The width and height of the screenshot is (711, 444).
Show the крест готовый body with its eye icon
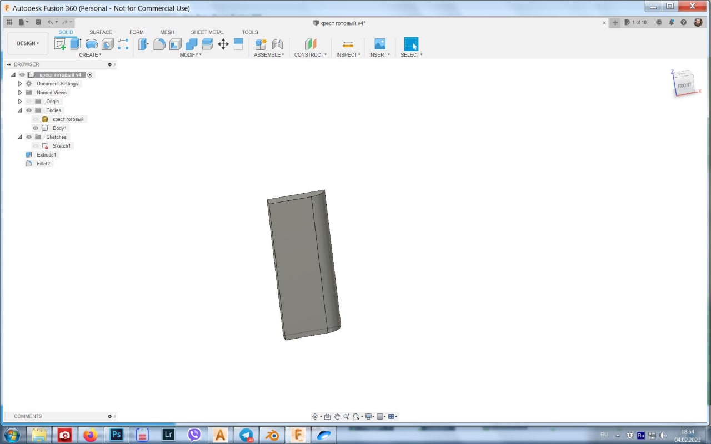click(36, 119)
